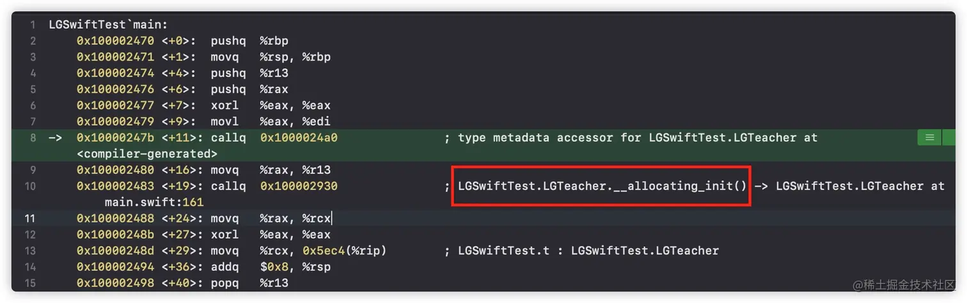967x303 pixels.
Task: Click line number 8 in the gutter
Action: click(x=33, y=137)
